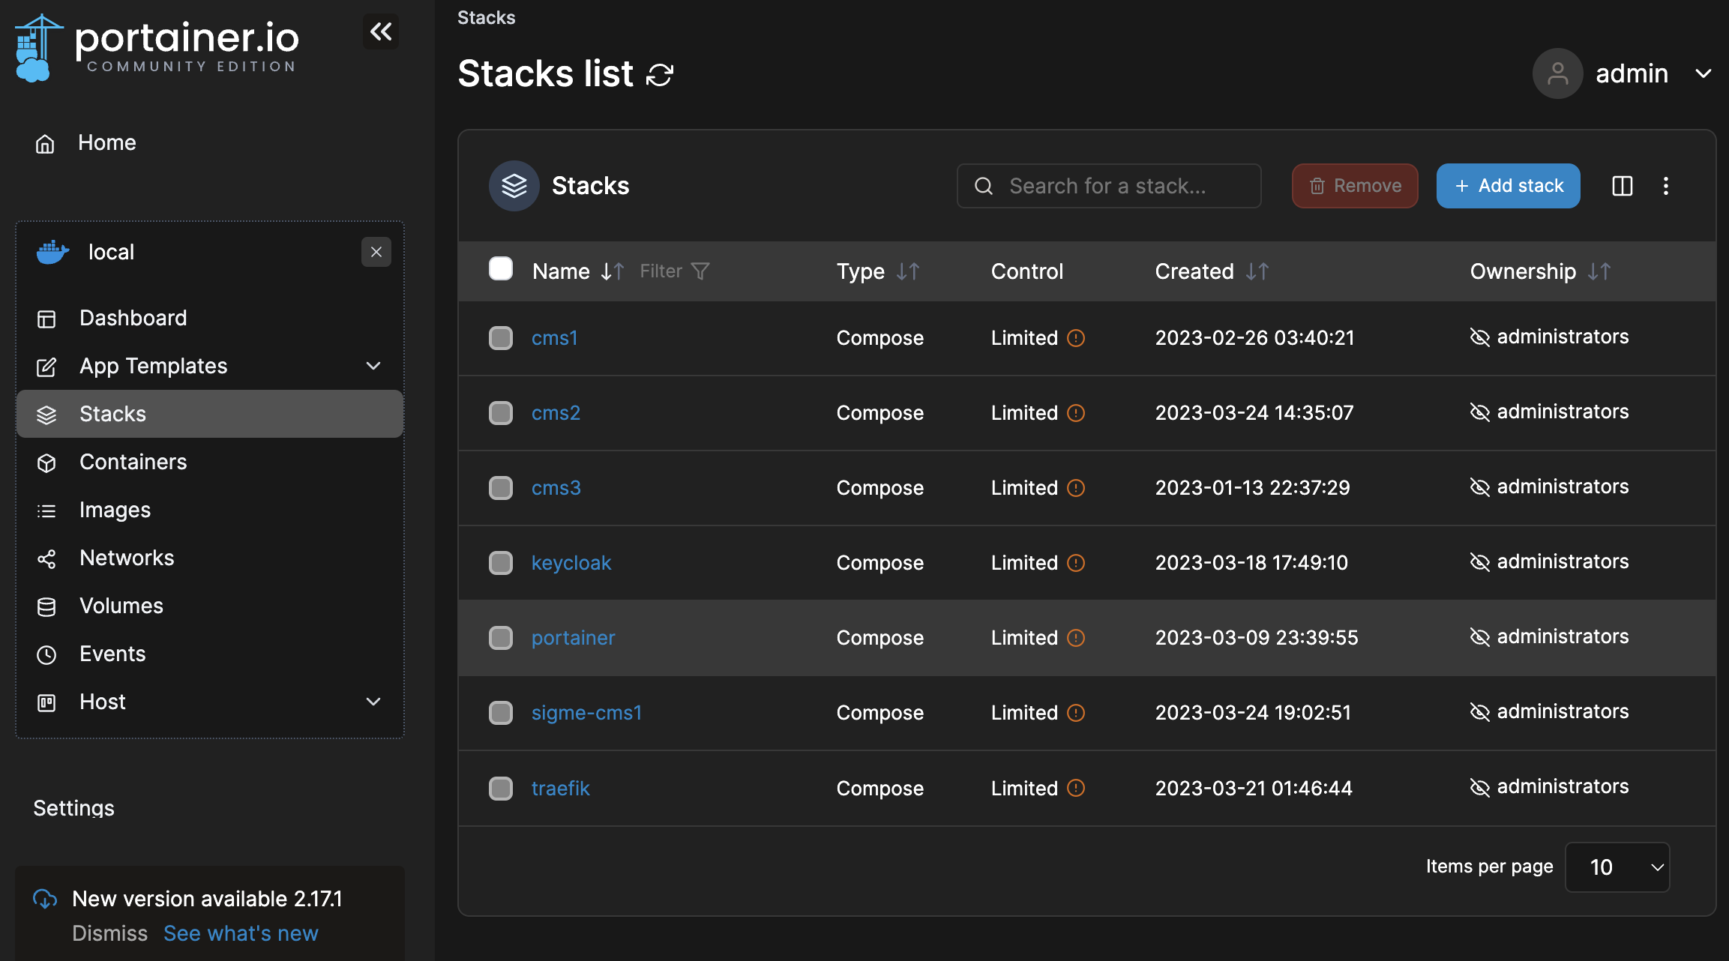Click the admin user avatar icon

(1557, 73)
